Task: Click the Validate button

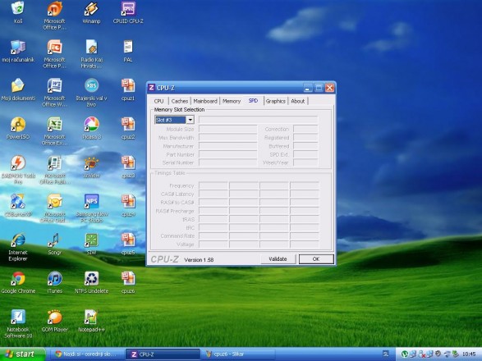Action: coord(278,259)
